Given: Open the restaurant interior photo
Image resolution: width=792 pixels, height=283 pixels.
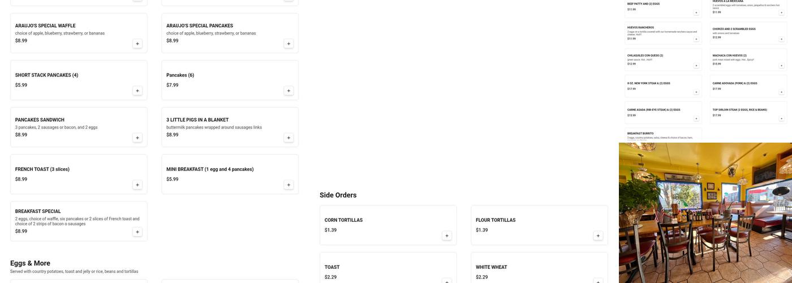Looking at the screenshot, I should 705,213.
